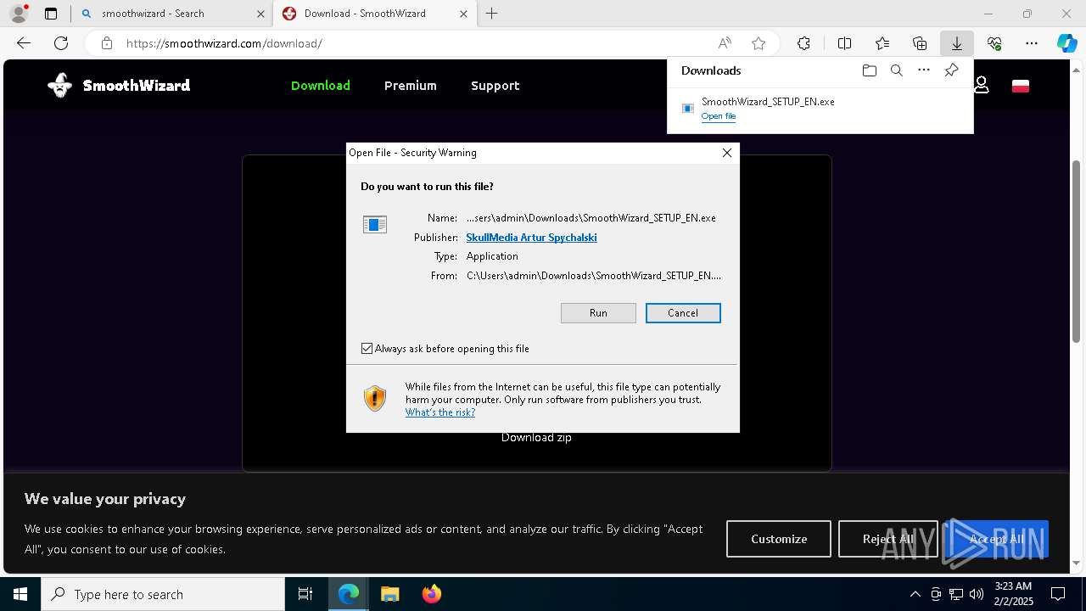Click the page vertical scrollbar thumb
The image size is (1086, 611).
pyautogui.click(x=1077, y=251)
